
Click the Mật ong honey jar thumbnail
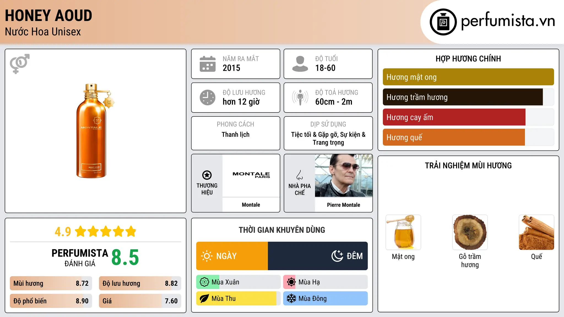(x=403, y=232)
